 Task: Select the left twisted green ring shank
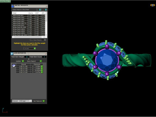tap(75, 60)
